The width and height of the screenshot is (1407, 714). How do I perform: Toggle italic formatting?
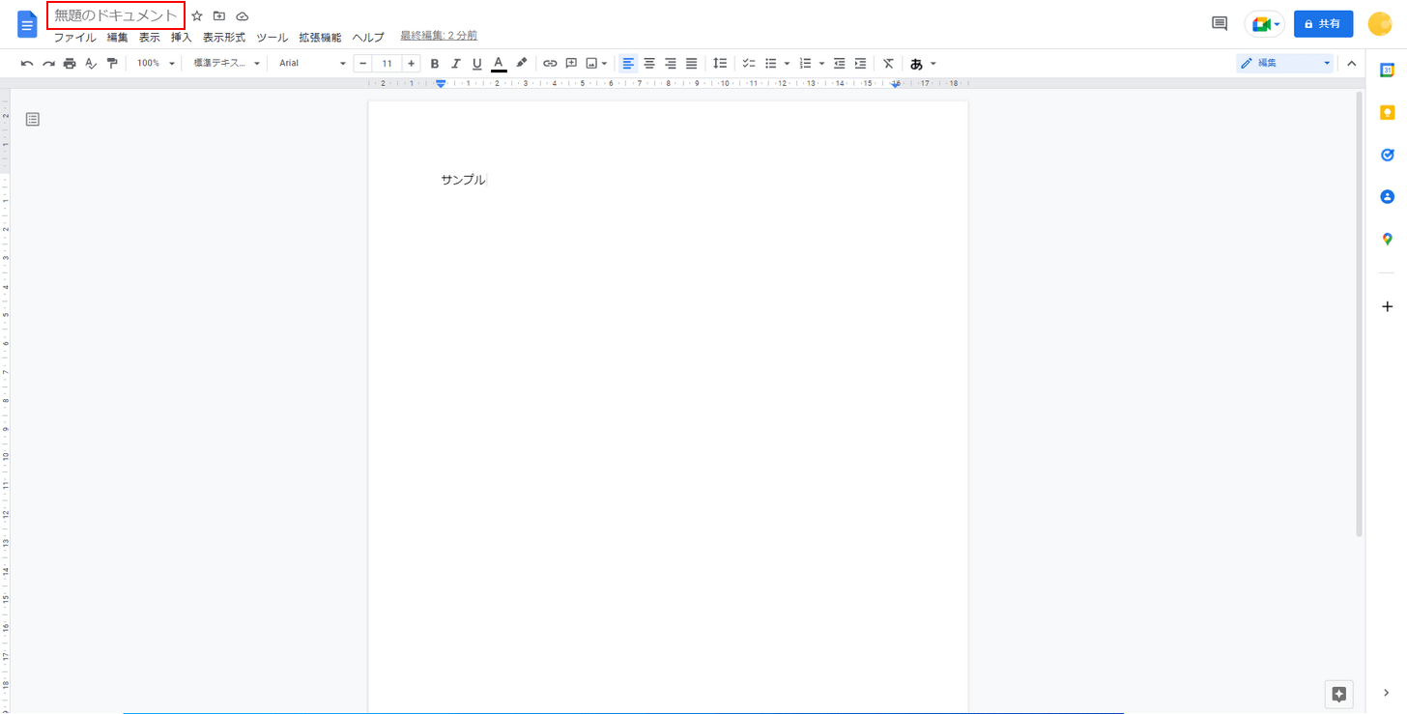455,64
